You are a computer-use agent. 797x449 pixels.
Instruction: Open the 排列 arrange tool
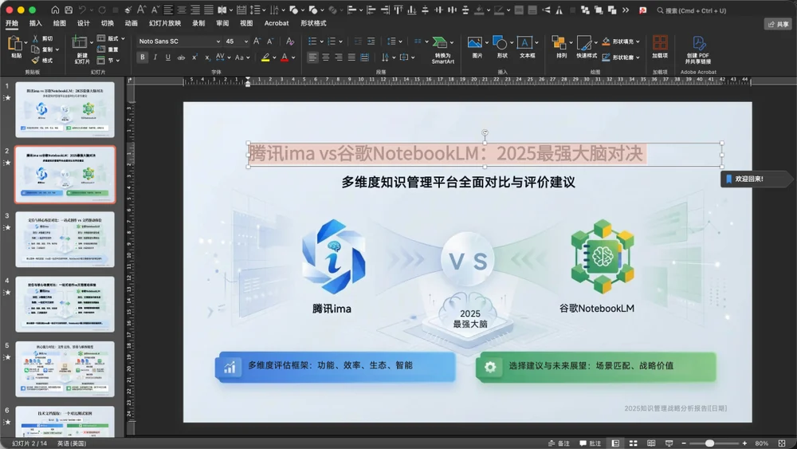click(561, 47)
